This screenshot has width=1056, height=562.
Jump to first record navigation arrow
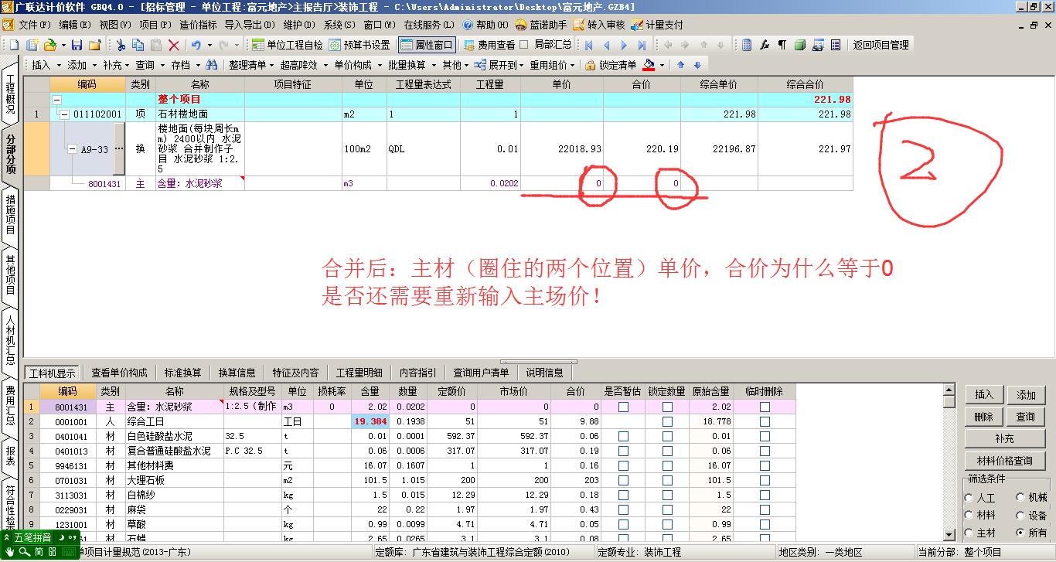coord(589,46)
